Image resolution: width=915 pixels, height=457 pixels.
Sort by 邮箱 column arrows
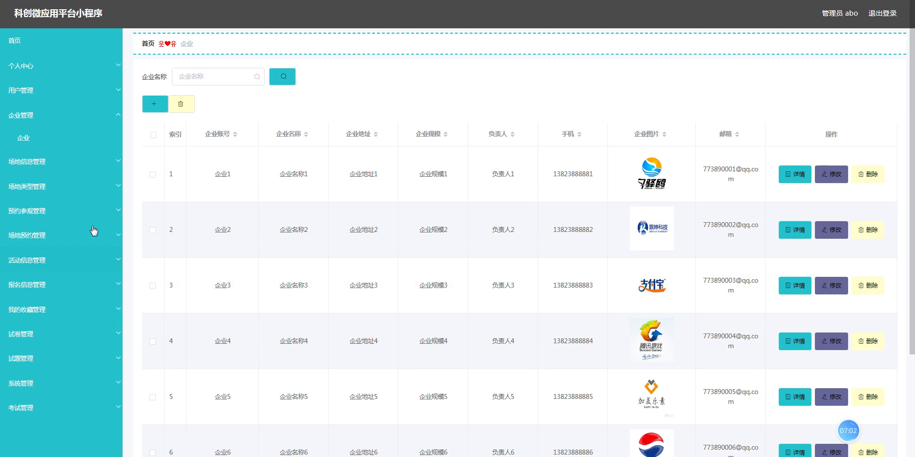[x=737, y=134]
